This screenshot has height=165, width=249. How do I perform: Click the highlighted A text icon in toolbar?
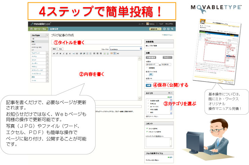pos(115,53)
